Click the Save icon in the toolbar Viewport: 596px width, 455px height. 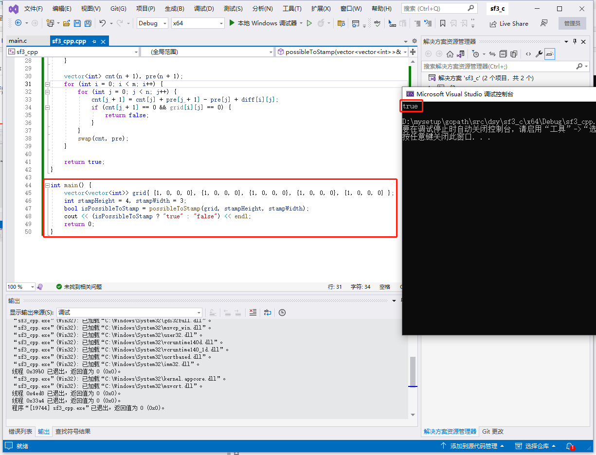pyautogui.click(x=77, y=23)
